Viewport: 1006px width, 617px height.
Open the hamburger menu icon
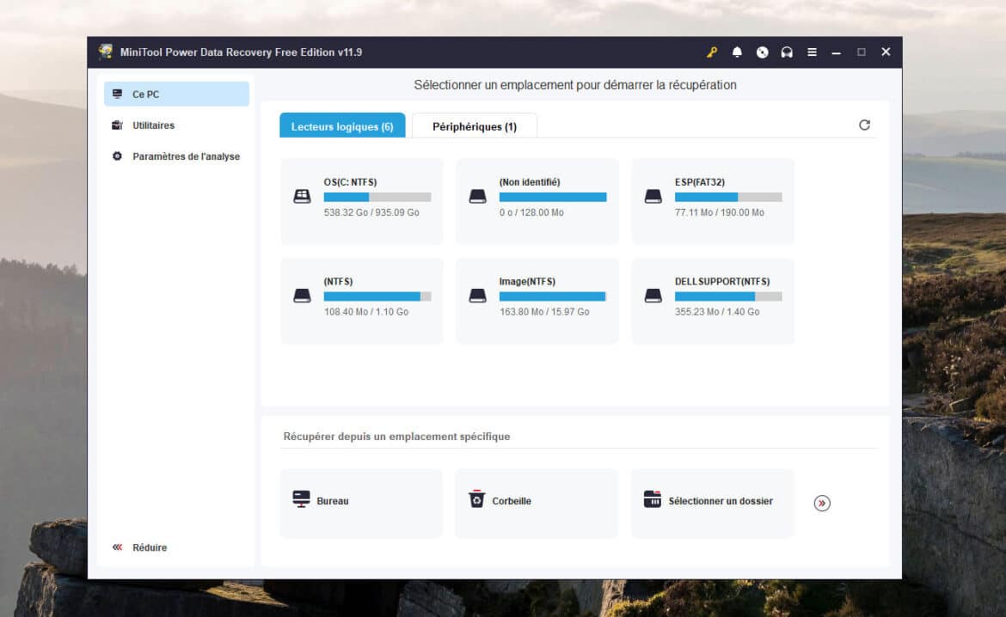coord(812,52)
